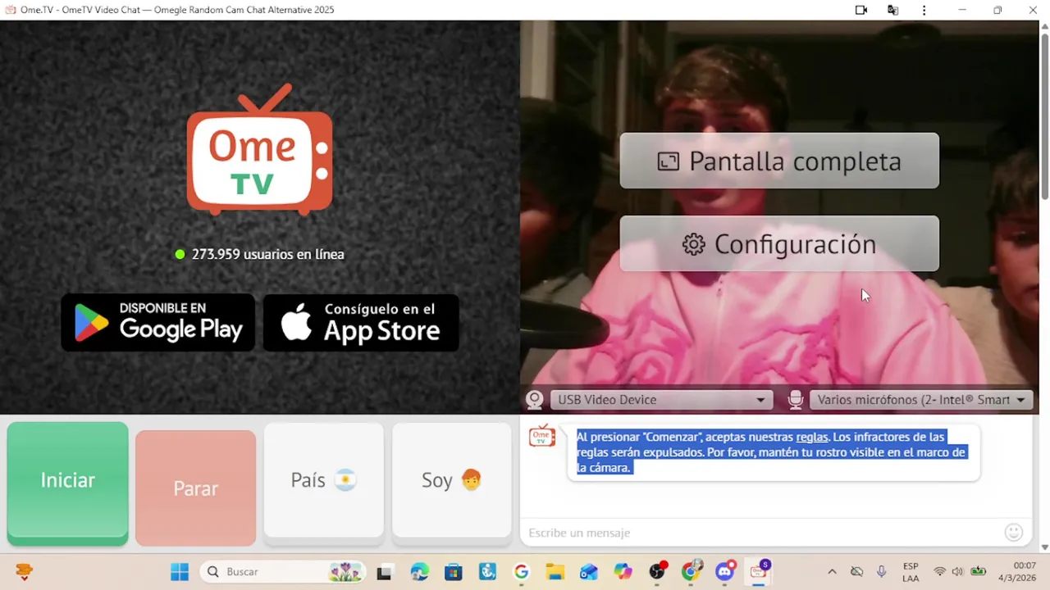Click the page vertical scrollbar thumb
Viewport: 1050px width, 590px height.
pos(1044,116)
